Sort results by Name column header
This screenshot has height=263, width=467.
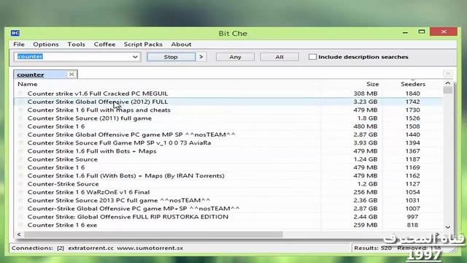click(28, 84)
